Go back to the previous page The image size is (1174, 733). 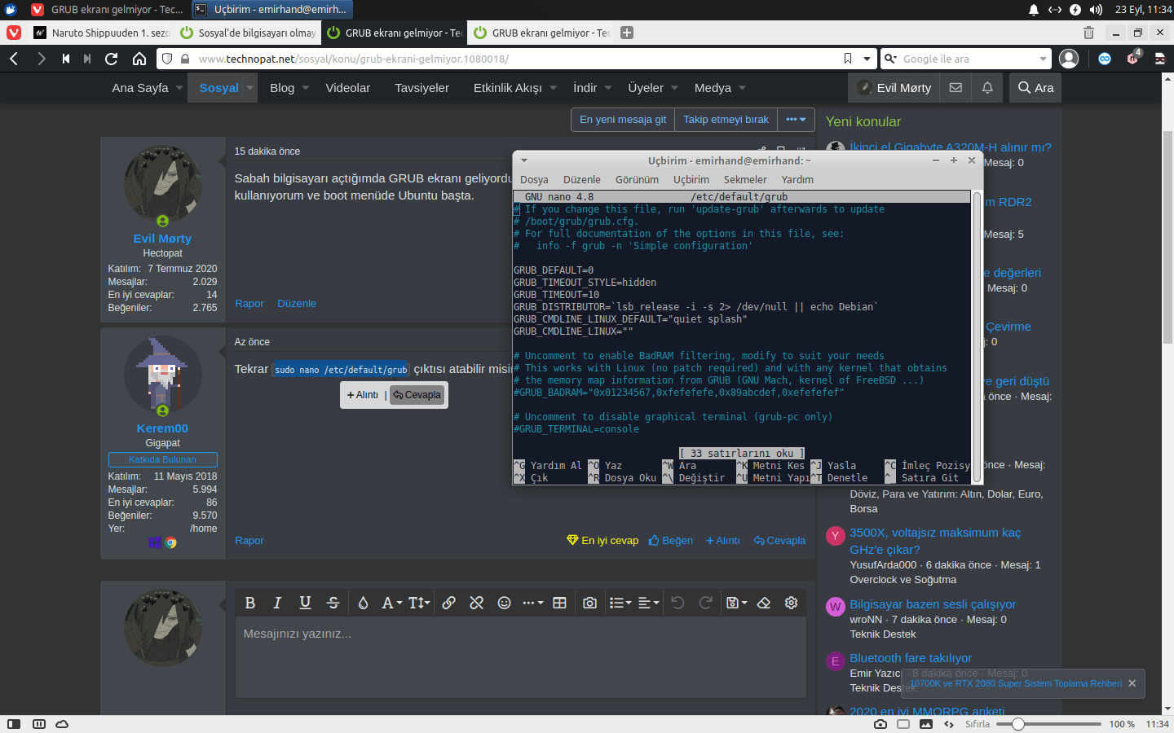[x=14, y=59]
